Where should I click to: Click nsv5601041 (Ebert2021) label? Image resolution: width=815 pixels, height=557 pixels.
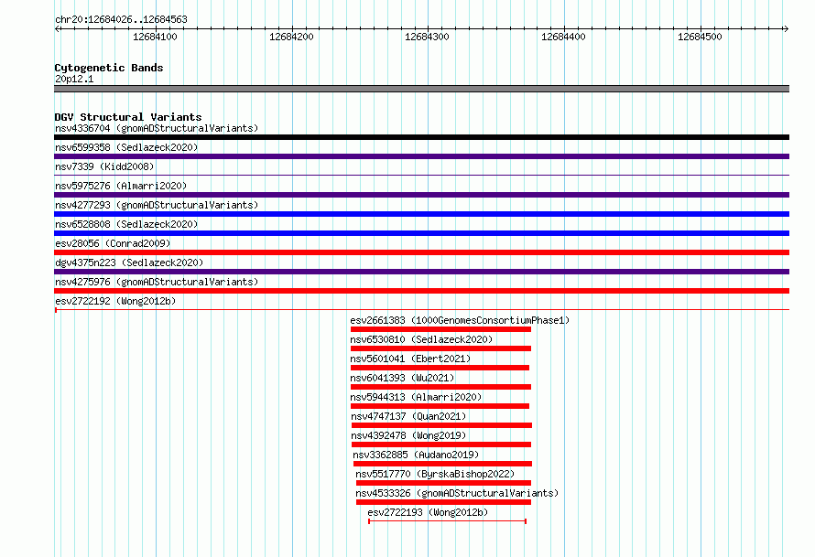410,359
